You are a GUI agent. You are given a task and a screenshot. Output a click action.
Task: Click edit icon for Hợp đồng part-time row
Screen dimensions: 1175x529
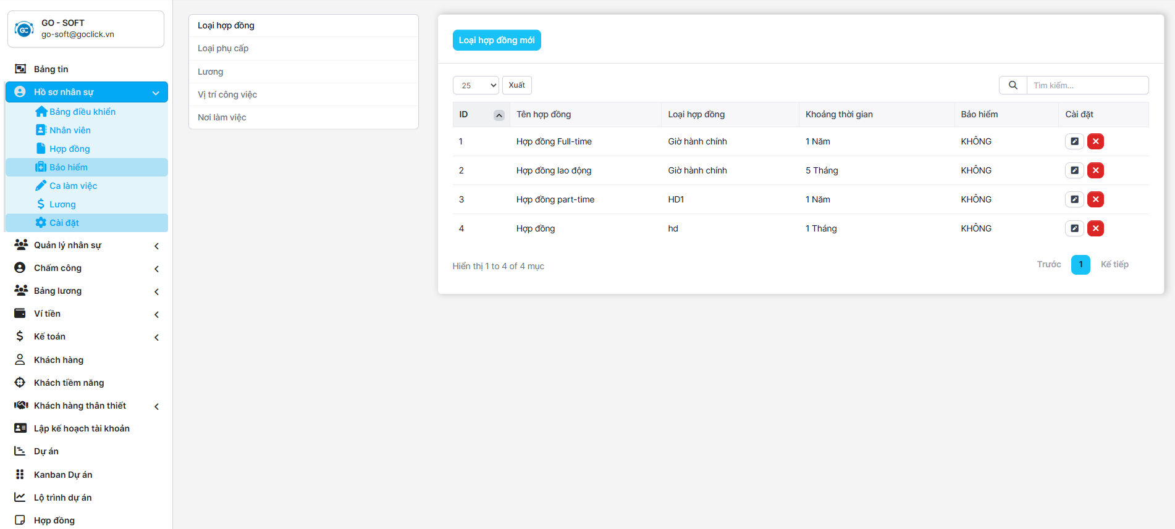tap(1074, 199)
